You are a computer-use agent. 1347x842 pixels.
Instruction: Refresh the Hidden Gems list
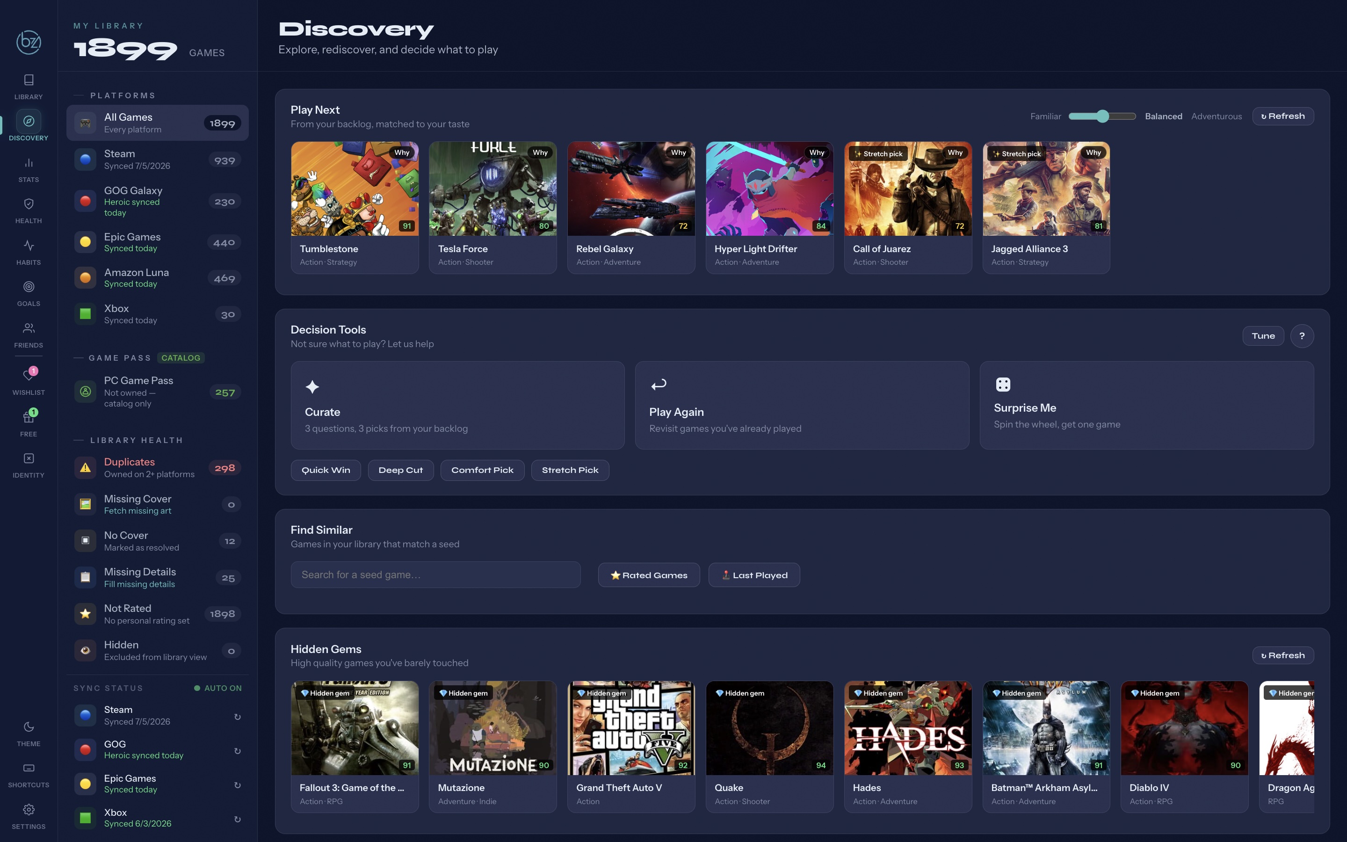(1282, 655)
